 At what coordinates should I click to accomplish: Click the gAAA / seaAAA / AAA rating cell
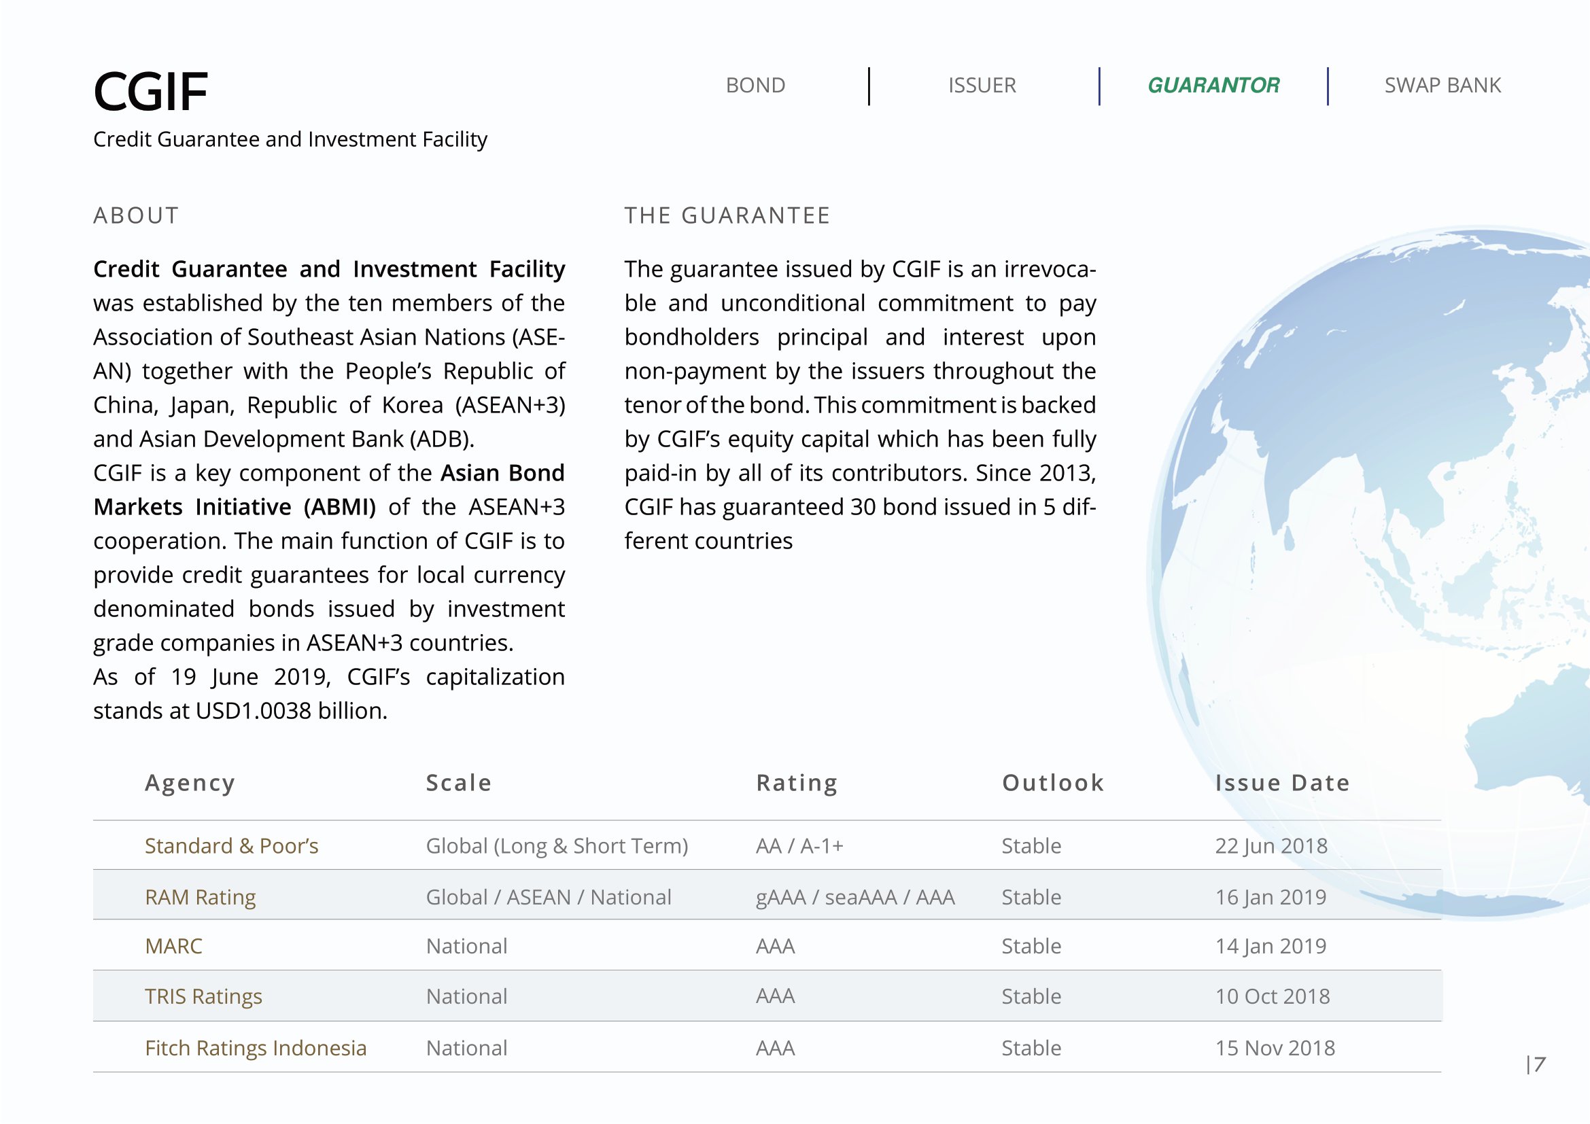(854, 897)
